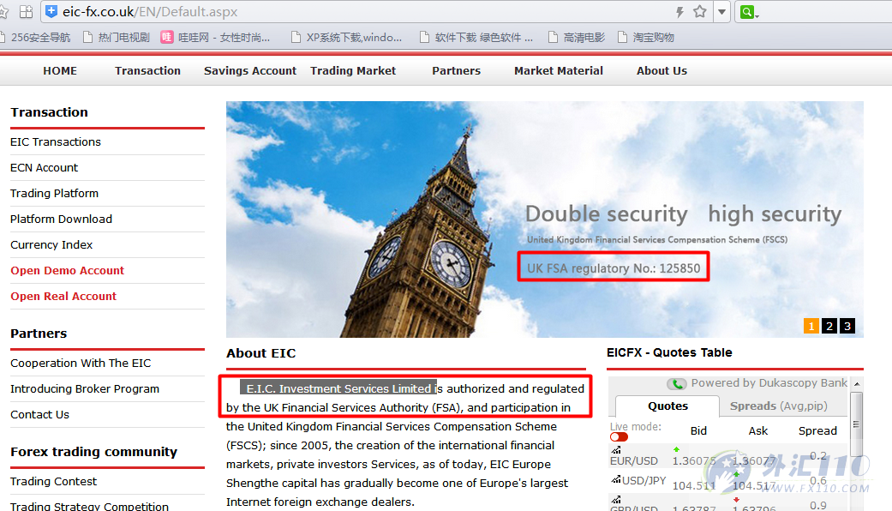Switch to the Quotes tab
The width and height of the screenshot is (892, 511).
(x=668, y=406)
